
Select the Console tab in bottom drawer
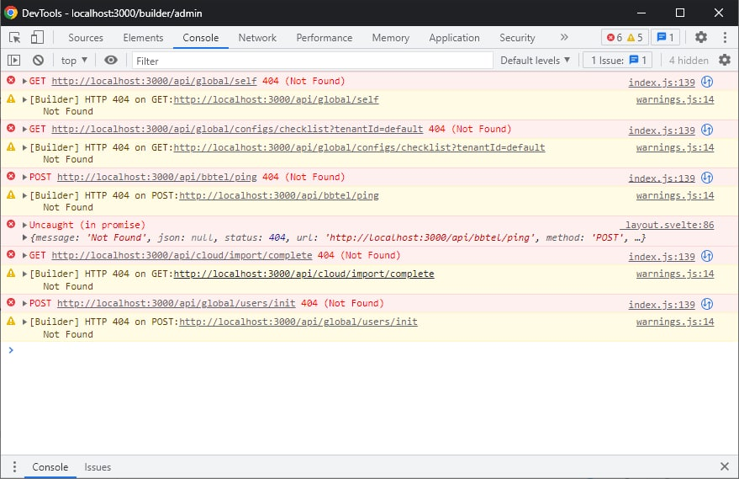pos(50,467)
